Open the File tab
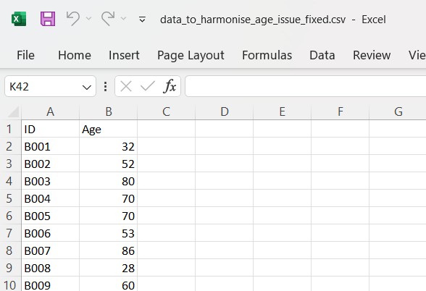 (25, 55)
